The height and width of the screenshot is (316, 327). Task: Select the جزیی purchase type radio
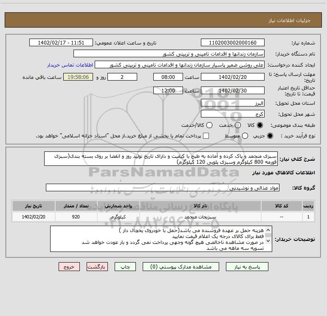tap(270, 136)
